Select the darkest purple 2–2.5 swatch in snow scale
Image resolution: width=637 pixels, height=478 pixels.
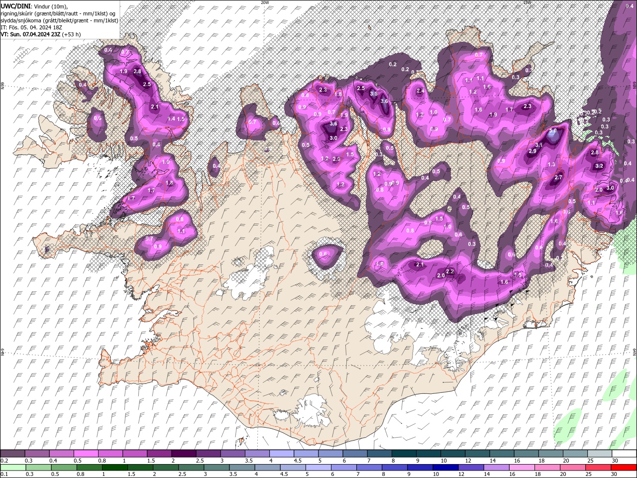(184, 454)
